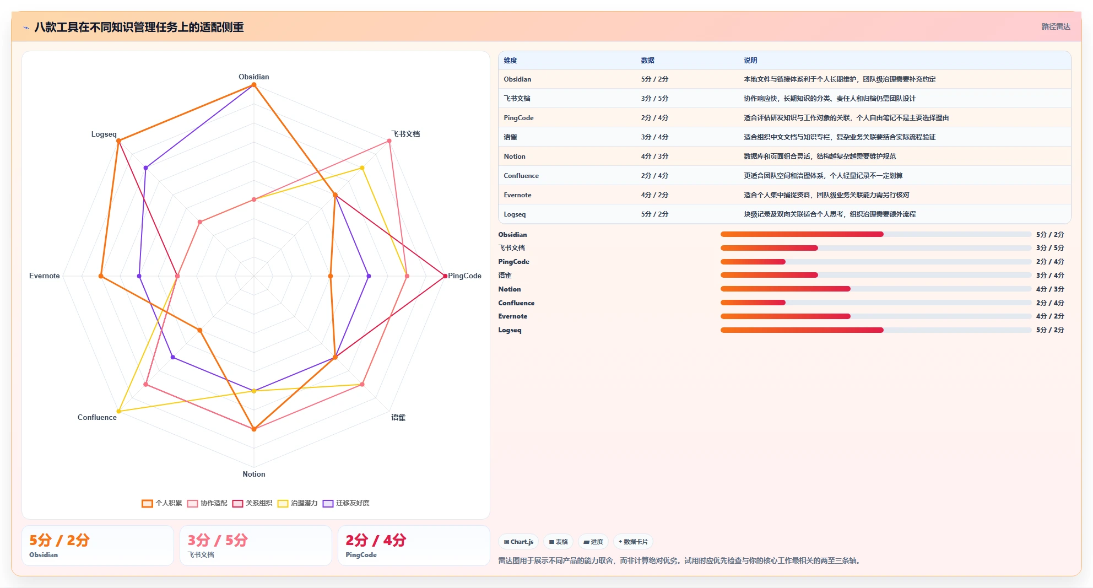Click the description starting with 更适合团队空间
Image resolution: width=1093 pixels, height=588 pixels.
[x=823, y=176]
